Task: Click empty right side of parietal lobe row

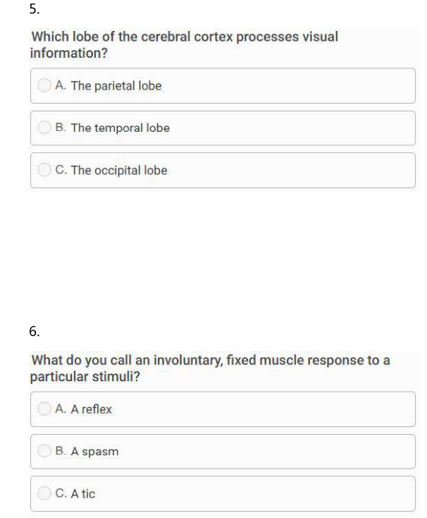Action: pos(317,86)
